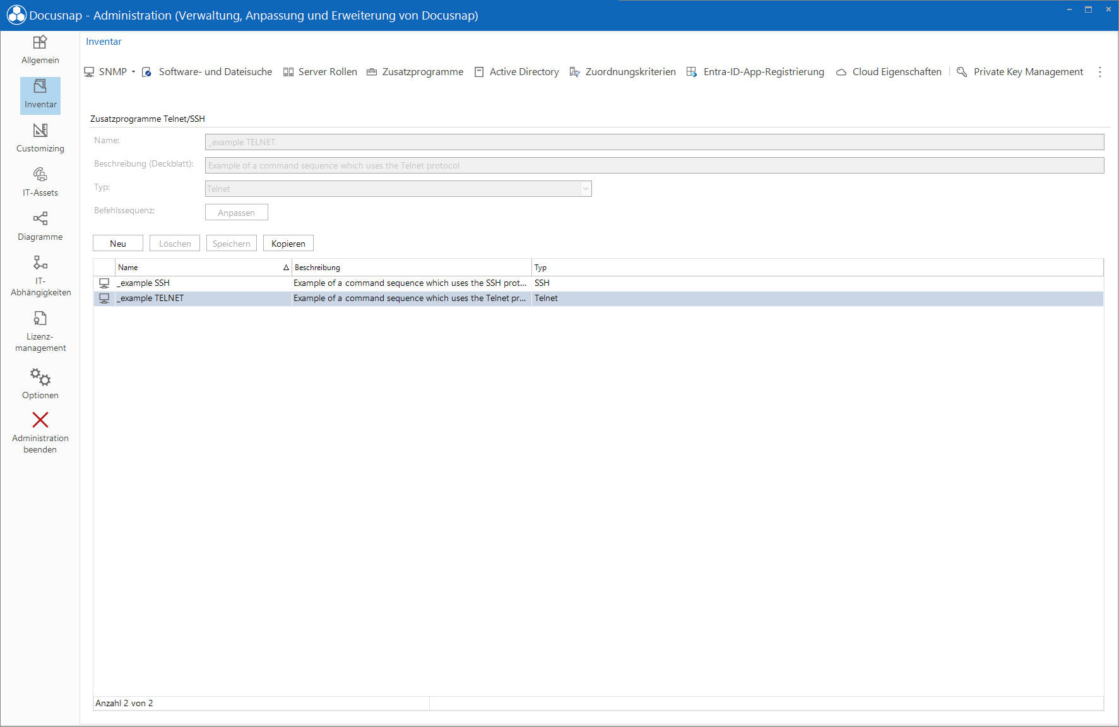Click the Anpassen button
Viewport: 1119px width, 727px height.
point(237,213)
